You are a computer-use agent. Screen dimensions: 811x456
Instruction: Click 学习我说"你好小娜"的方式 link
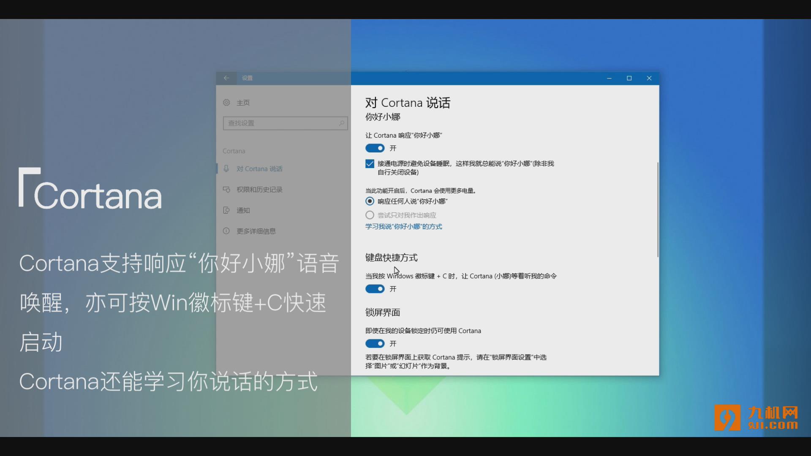coord(403,227)
